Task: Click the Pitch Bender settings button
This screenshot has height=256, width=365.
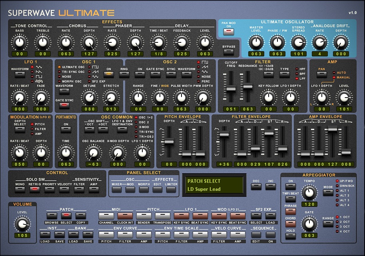Action: coord(144,216)
